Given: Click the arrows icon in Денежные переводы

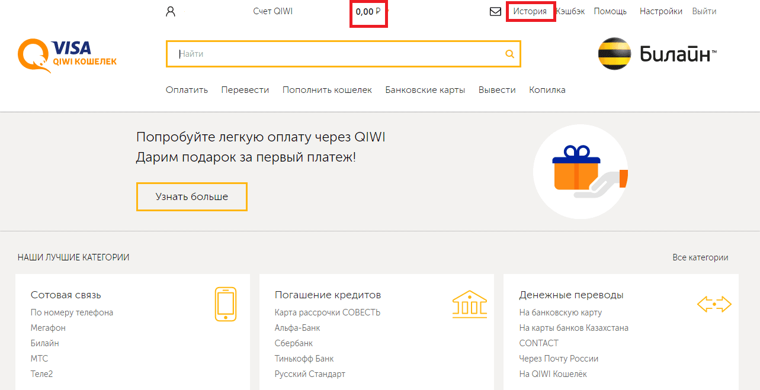Looking at the screenshot, I should click(714, 304).
